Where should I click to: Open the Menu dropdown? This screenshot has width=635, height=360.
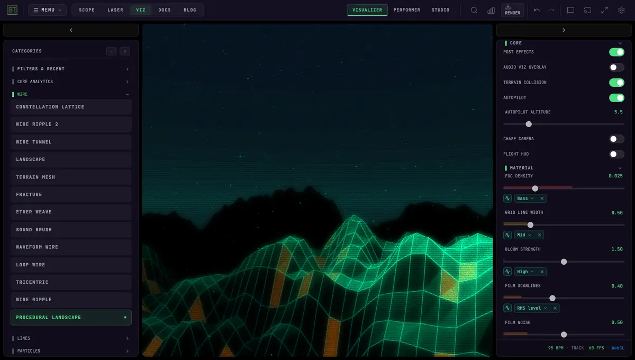[47, 10]
